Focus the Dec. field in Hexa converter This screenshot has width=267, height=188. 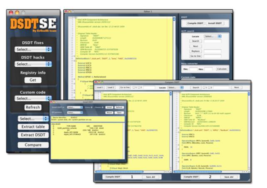[193, 69]
